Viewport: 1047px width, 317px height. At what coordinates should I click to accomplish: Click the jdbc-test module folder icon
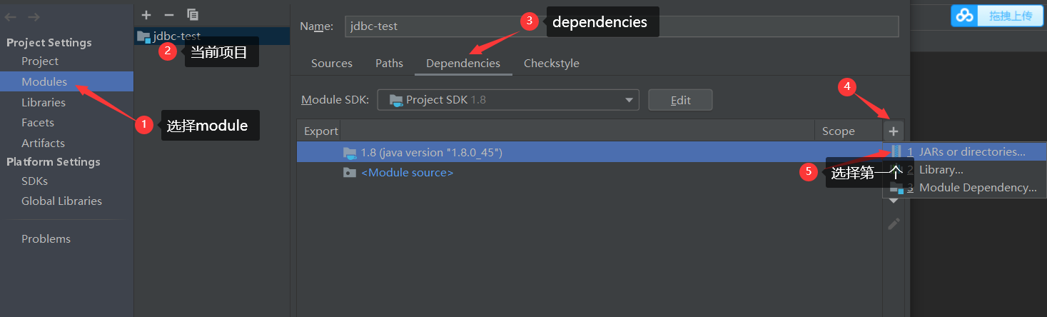point(143,36)
